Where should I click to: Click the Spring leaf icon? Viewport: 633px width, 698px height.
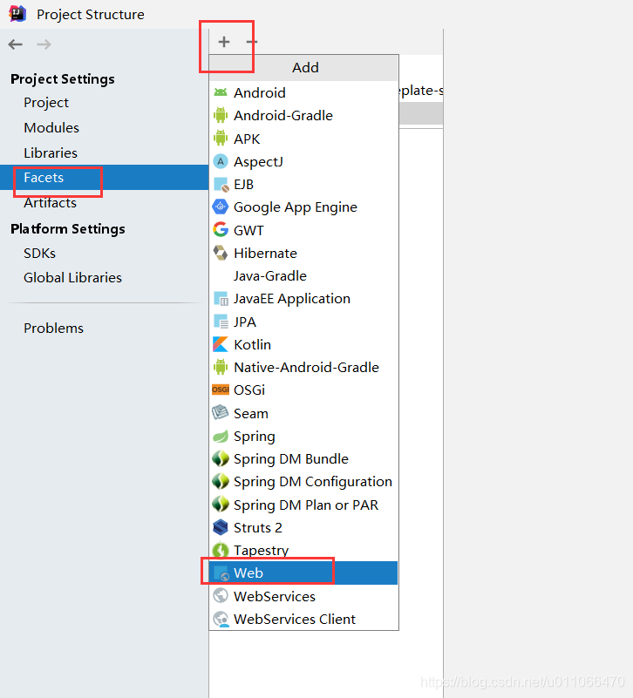tap(221, 437)
